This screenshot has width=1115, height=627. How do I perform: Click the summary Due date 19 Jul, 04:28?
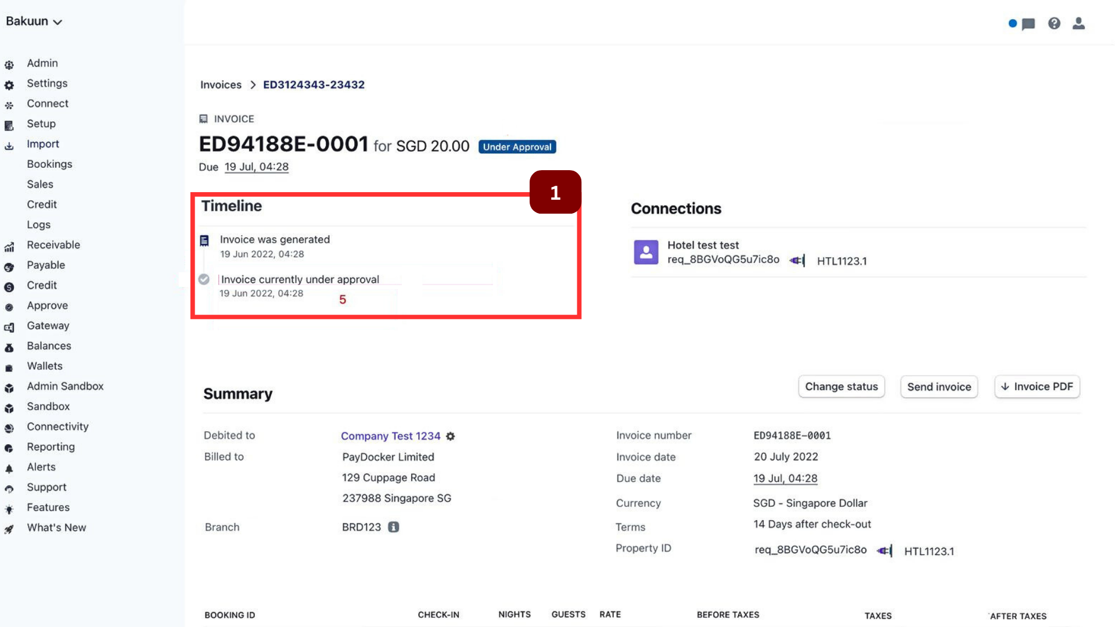(x=785, y=479)
